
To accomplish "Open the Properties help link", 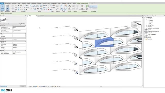I will [x=4, y=86].
